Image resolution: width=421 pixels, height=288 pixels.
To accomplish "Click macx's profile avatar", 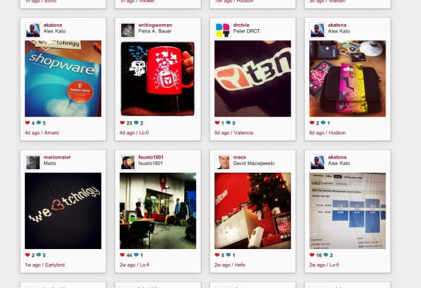I will pyautogui.click(x=223, y=162).
